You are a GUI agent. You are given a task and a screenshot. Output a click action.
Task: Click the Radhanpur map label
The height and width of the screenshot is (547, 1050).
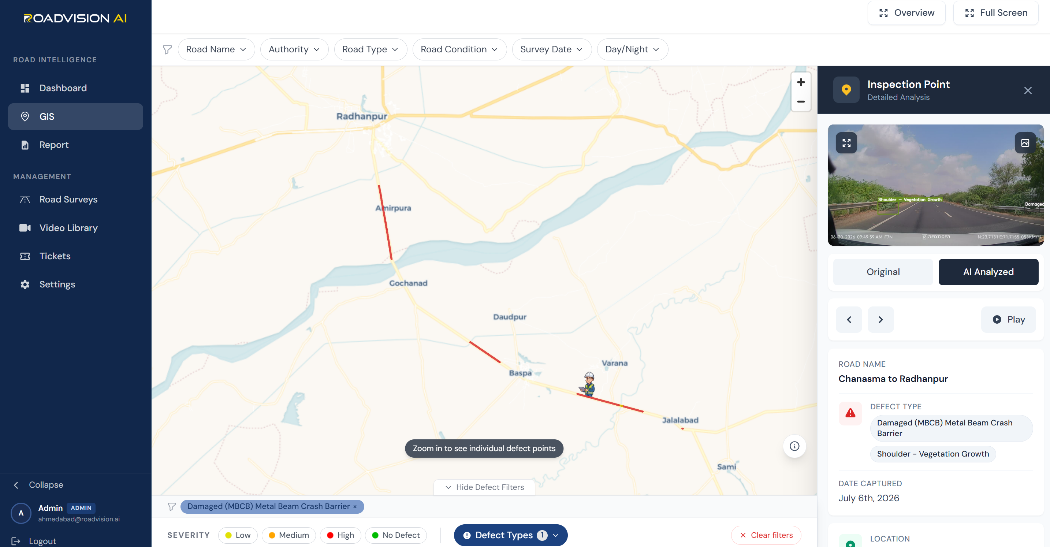pos(362,116)
